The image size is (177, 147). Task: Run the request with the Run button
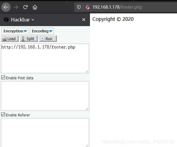click(x=48, y=39)
